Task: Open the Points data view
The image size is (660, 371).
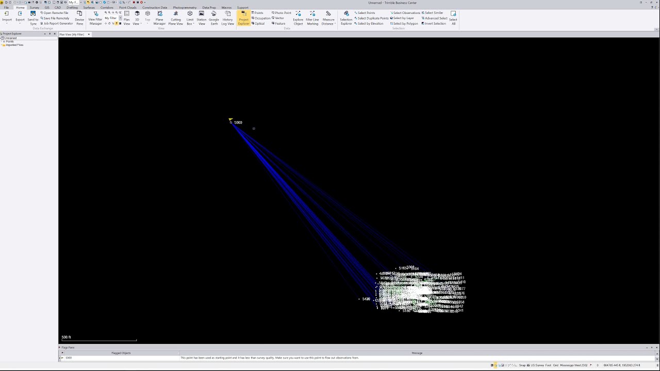Action: click(x=257, y=13)
